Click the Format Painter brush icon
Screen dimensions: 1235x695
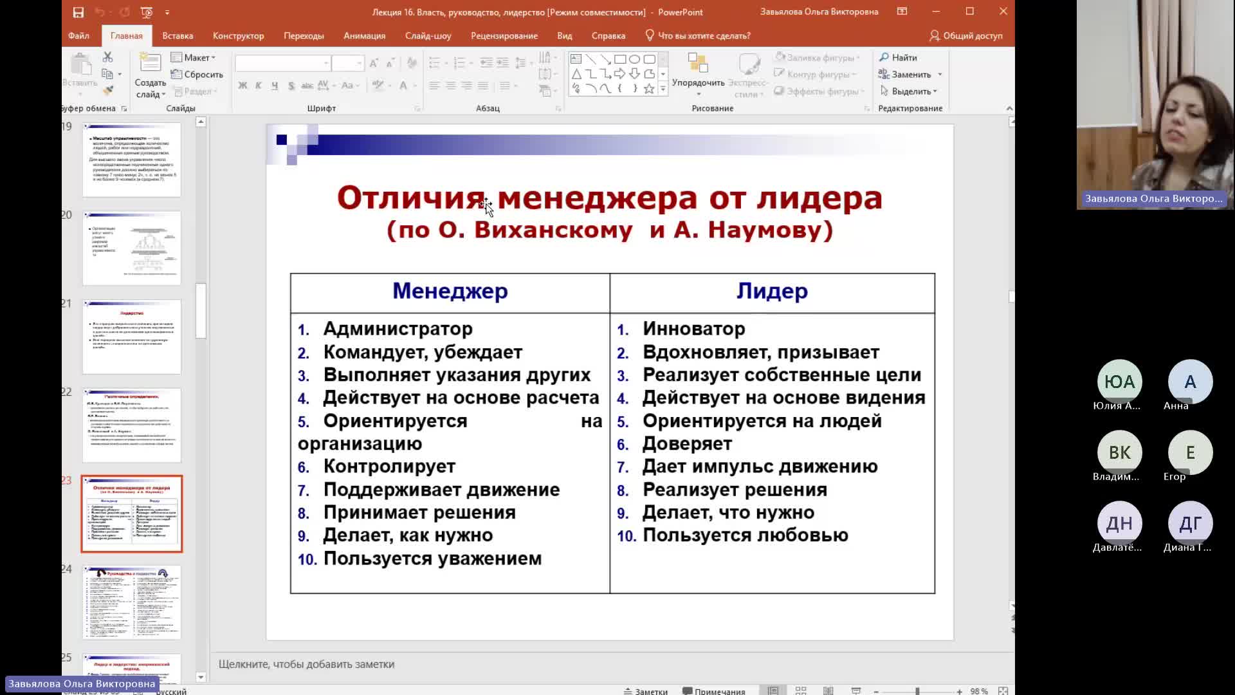pos(107,91)
